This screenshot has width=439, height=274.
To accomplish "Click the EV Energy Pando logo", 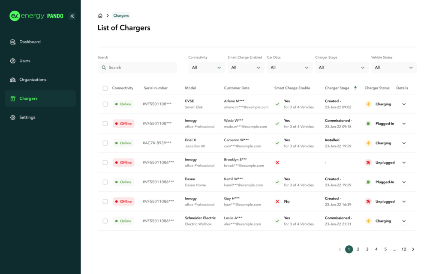I will [36, 16].
